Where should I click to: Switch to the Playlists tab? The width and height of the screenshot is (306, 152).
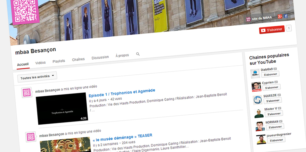tap(59, 61)
